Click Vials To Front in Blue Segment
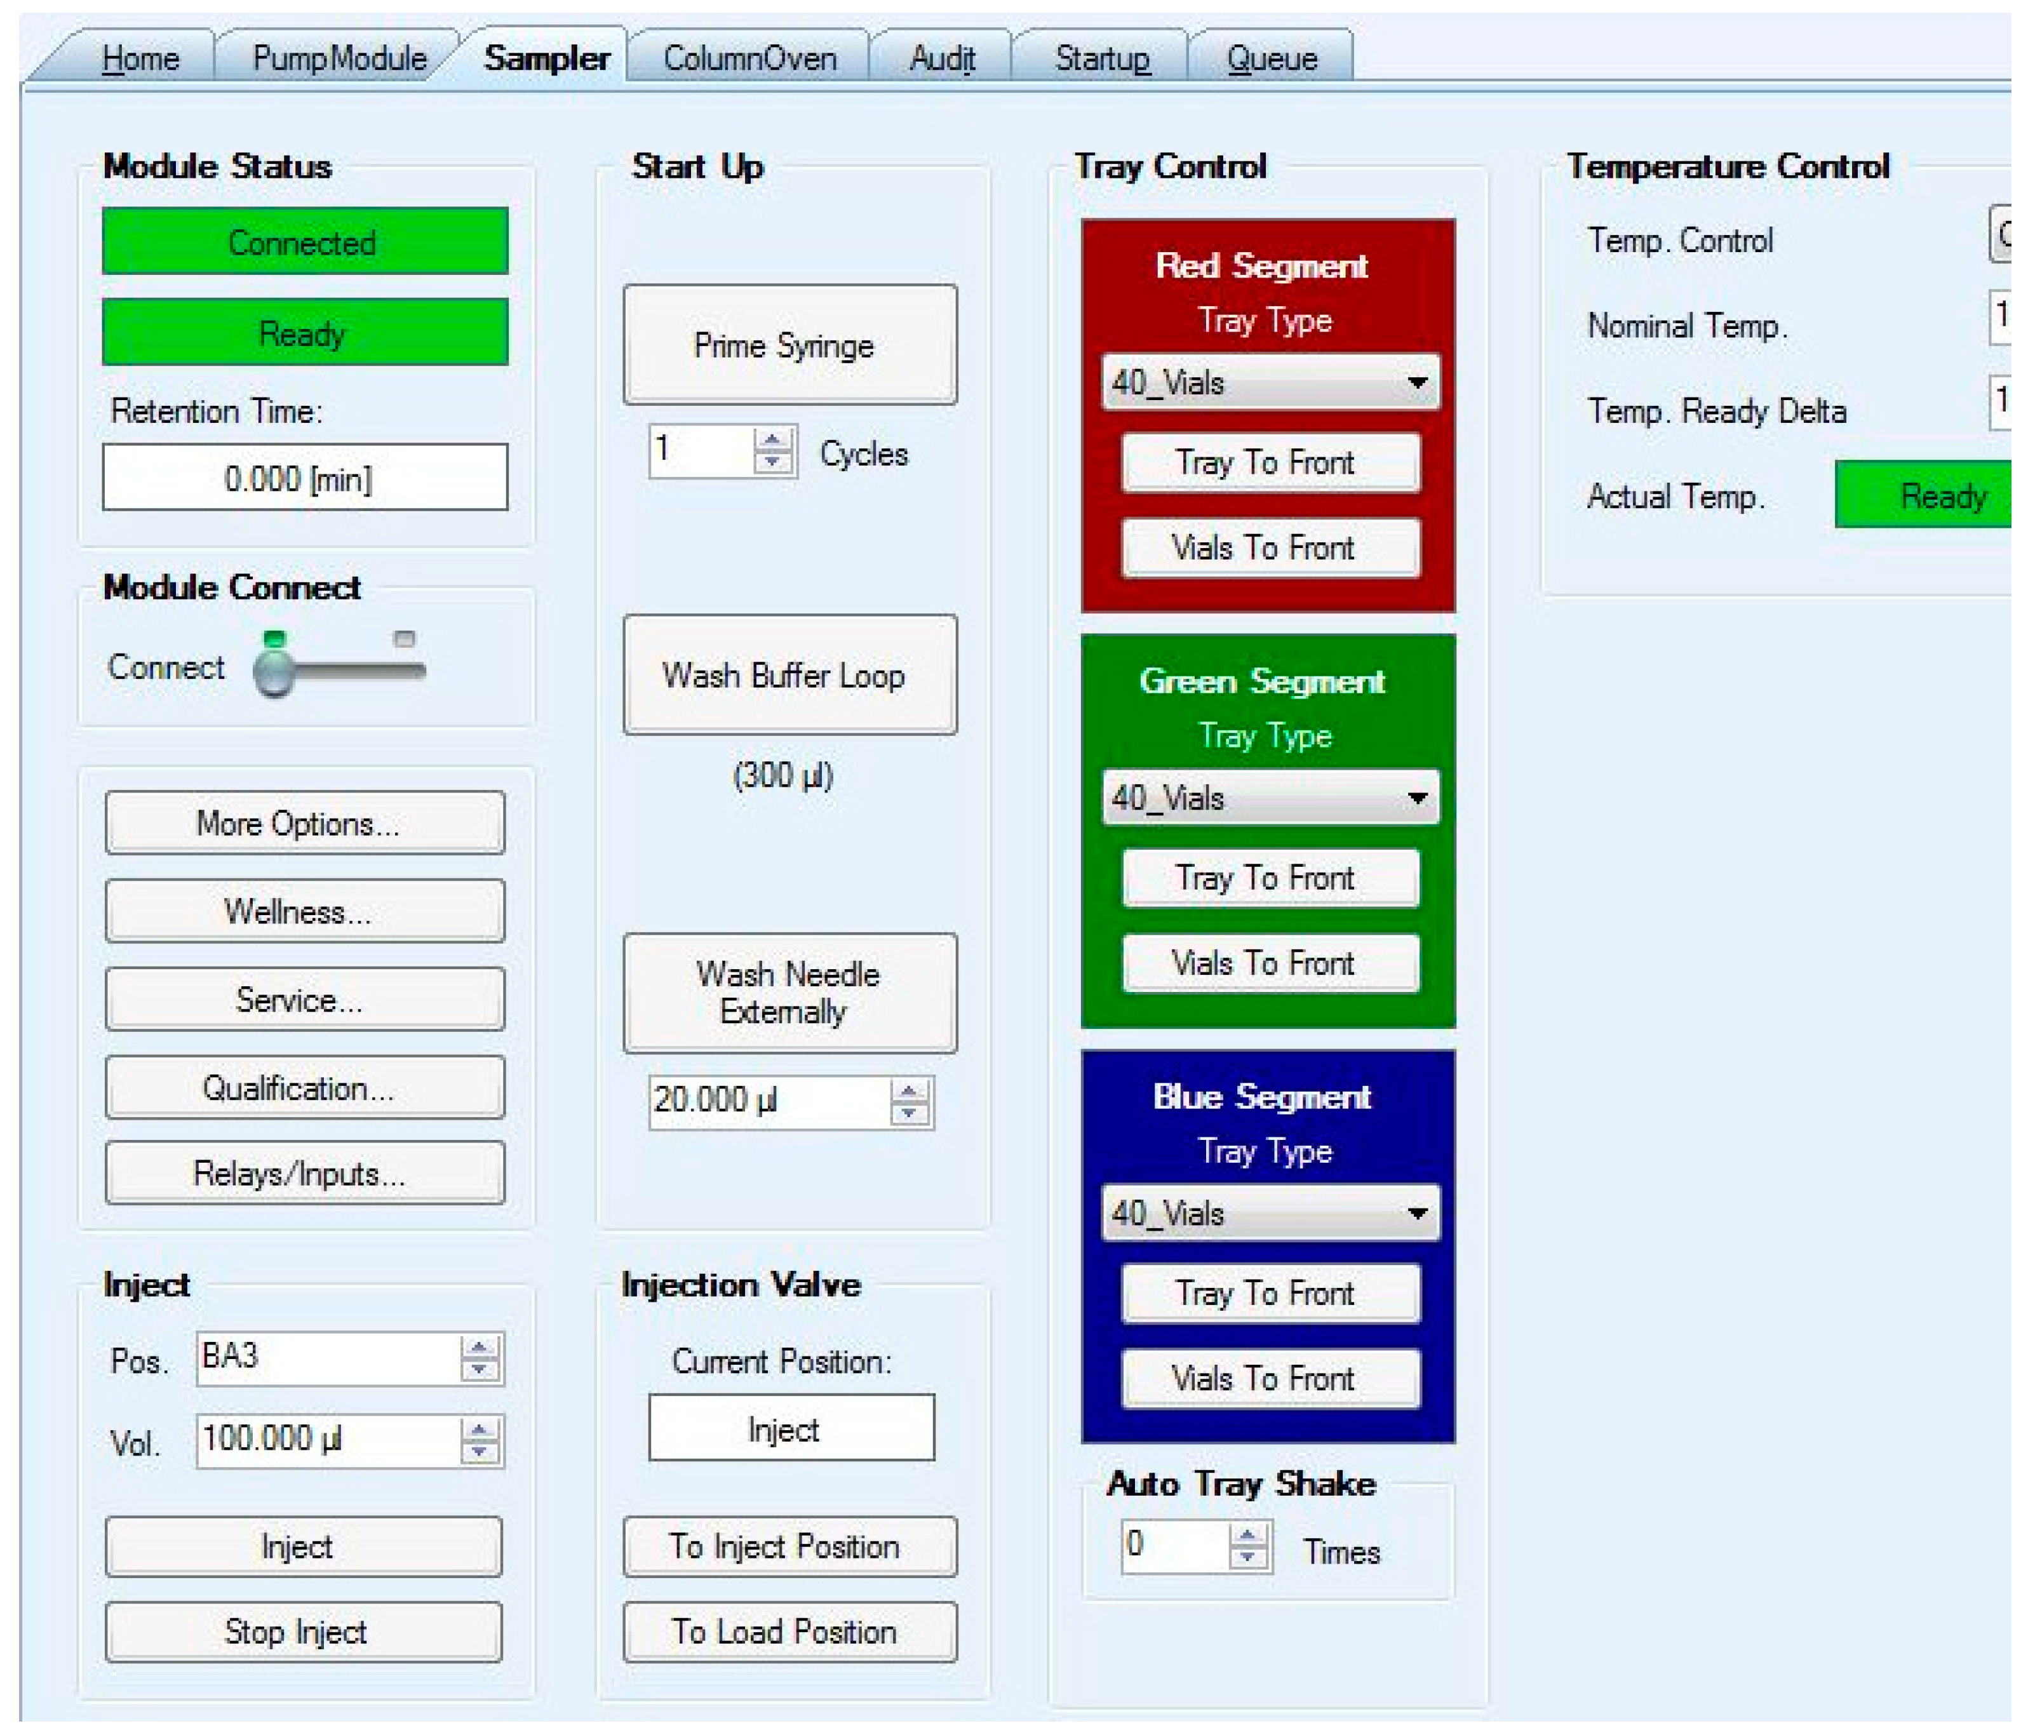Image resolution: width=2021 pixels, height=1735 pixels. pos(1270,1379)
